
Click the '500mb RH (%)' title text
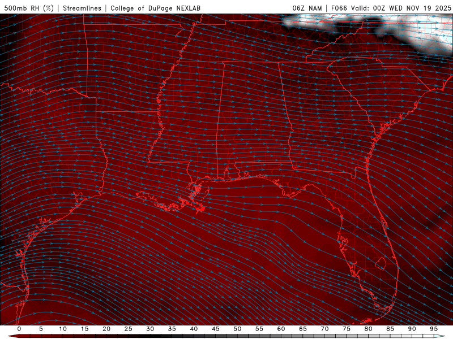[29, 8]
